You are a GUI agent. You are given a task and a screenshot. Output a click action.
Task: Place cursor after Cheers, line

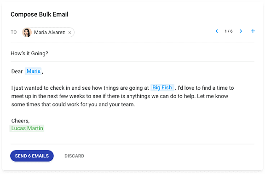click(30, 121)
